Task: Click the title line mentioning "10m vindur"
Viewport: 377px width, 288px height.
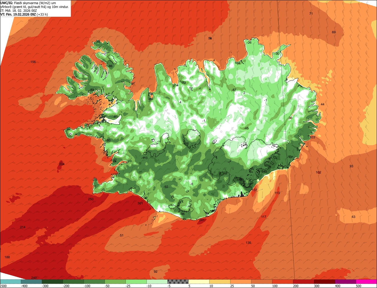Action: 34,6
